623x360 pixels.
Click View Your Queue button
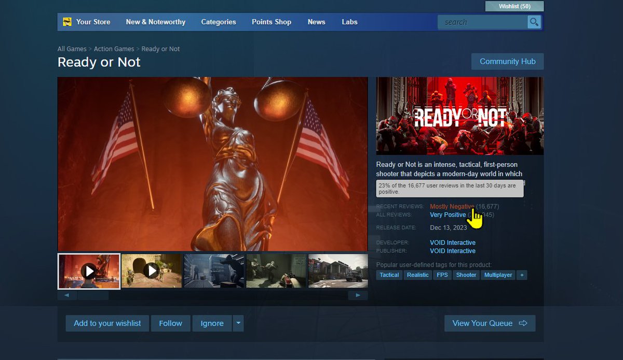tap(490, 323)
